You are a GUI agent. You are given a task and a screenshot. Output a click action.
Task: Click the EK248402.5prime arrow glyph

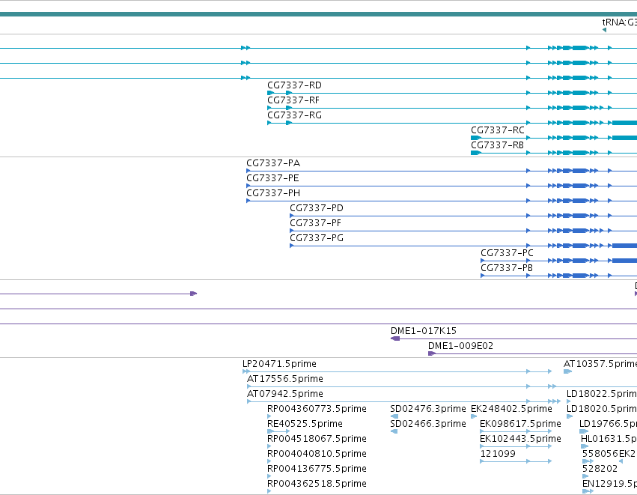474,416
